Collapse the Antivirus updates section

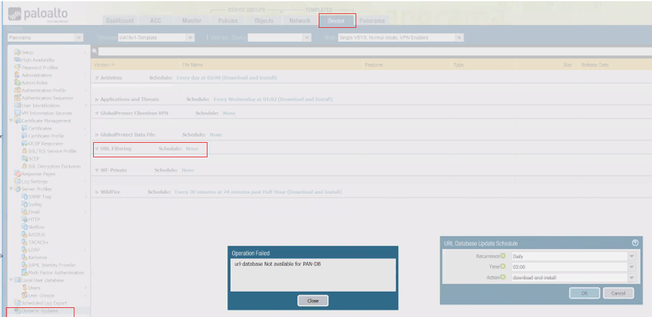[x=97, y=78]
